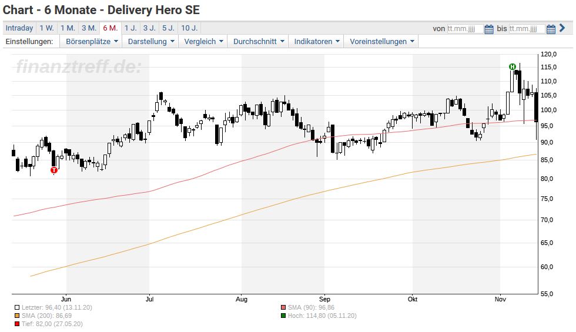
Task: Click the chart title 'Chart - 6 Monate - Delivery Hero SE'
Action: coord(101,10)
